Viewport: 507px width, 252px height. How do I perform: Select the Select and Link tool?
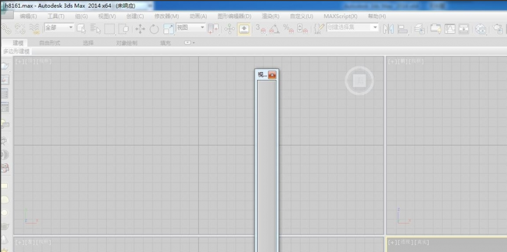point(6,29)
